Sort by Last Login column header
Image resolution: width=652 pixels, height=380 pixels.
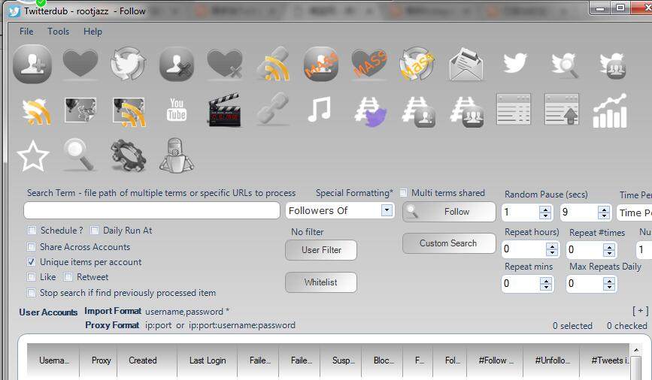pyautogui.click(x=207, y=360)
